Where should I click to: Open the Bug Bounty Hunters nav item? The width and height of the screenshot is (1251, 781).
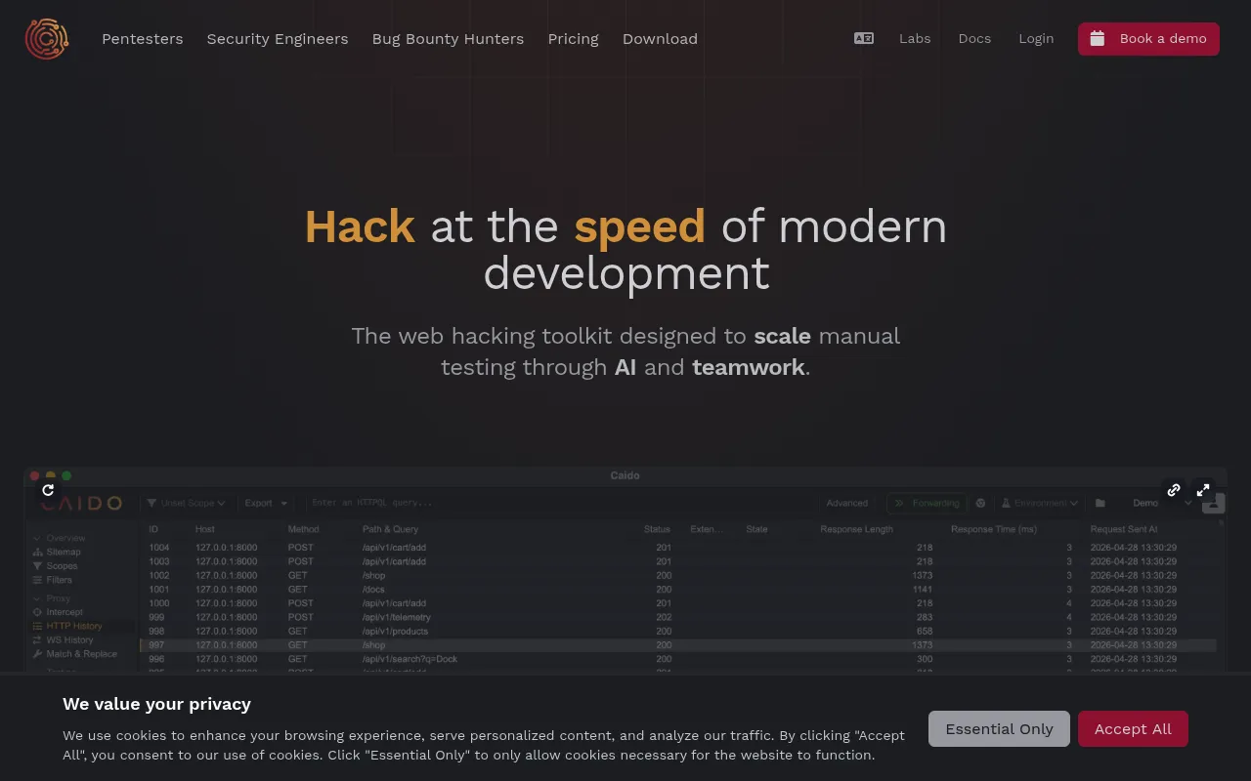448,39
